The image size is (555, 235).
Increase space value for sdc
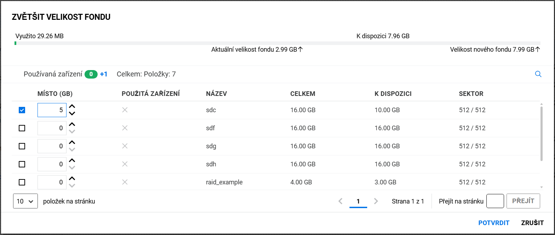[x=72, y=106]
